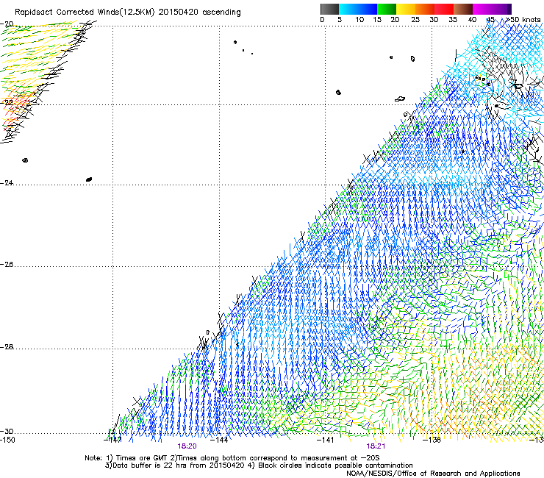Image resolution: width=544 pixels, height=478 pixels.
Task: Click the -30 latitude axis label
Action: point(7,432)
